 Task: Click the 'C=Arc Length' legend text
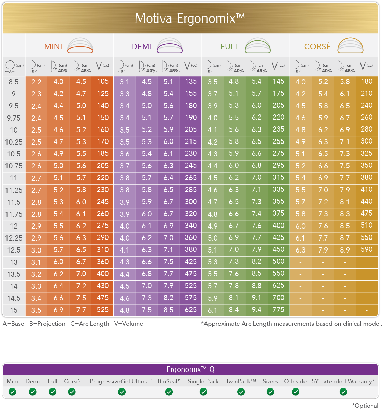(90, 324)
